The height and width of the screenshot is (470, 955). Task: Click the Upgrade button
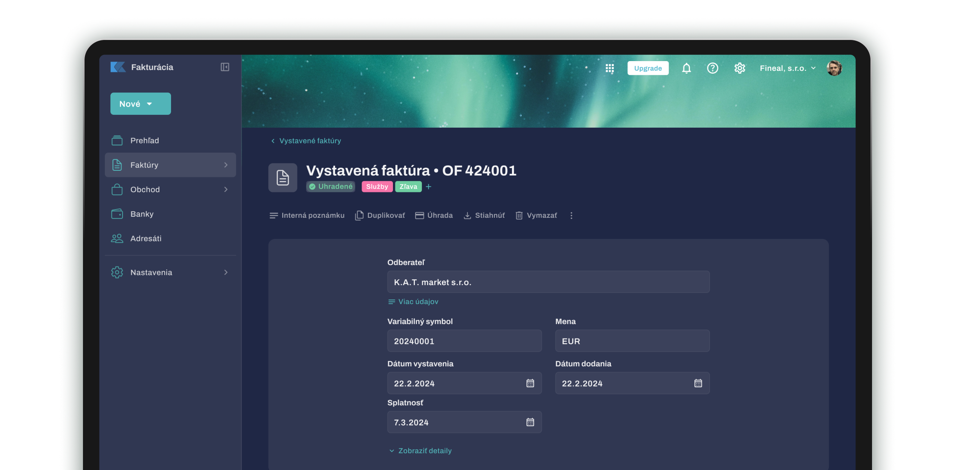[648, 68]
